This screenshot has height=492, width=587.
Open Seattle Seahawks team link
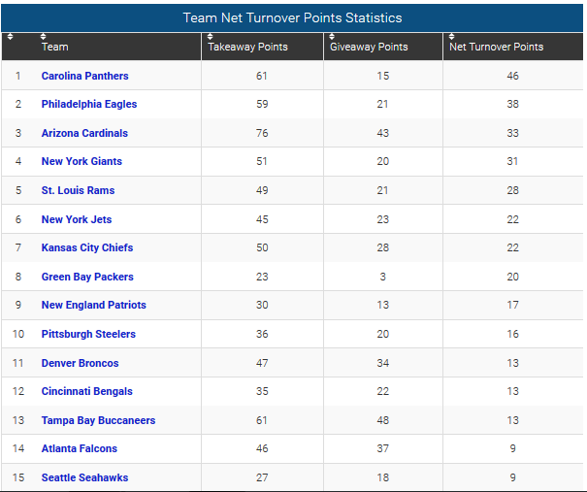click(x=84, y=477)
